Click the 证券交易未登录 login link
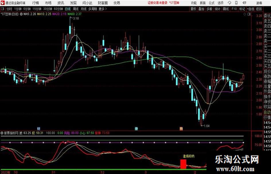271x174 pixels. click(157, 3)
